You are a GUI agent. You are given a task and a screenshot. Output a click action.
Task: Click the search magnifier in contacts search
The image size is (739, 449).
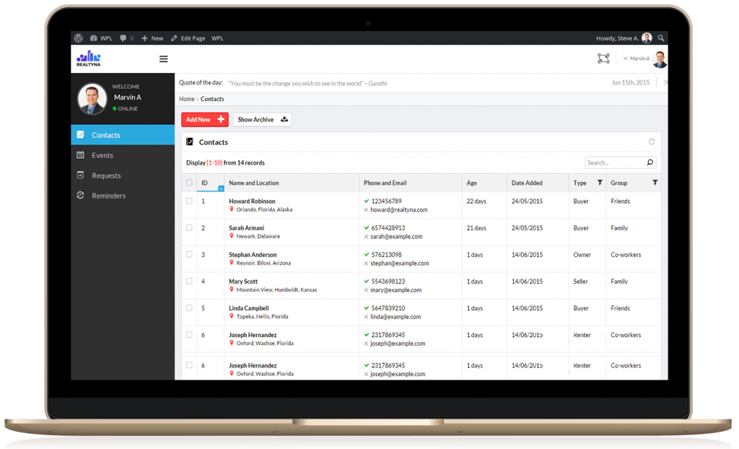[650, 163]
